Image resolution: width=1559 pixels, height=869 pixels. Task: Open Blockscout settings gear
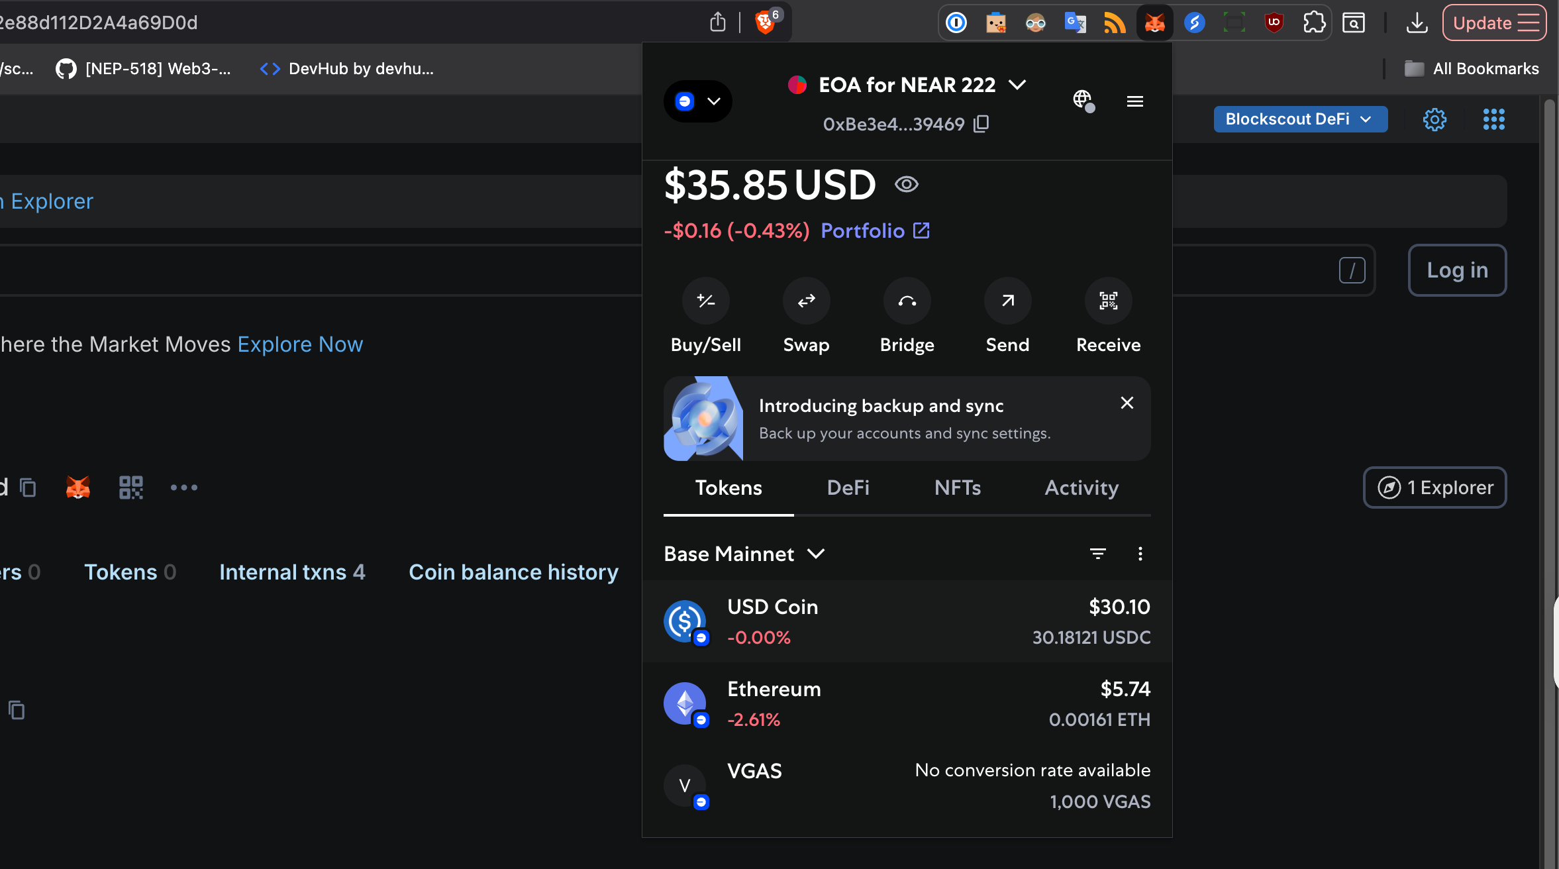[1434, 119]
